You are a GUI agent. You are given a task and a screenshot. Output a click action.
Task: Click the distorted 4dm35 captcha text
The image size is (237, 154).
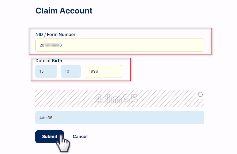[x=116, y=99]
